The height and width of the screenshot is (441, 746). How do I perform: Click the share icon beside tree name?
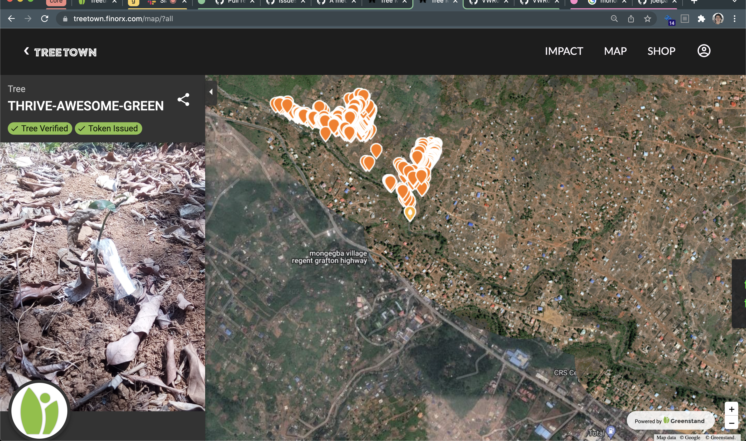[183, 100]
